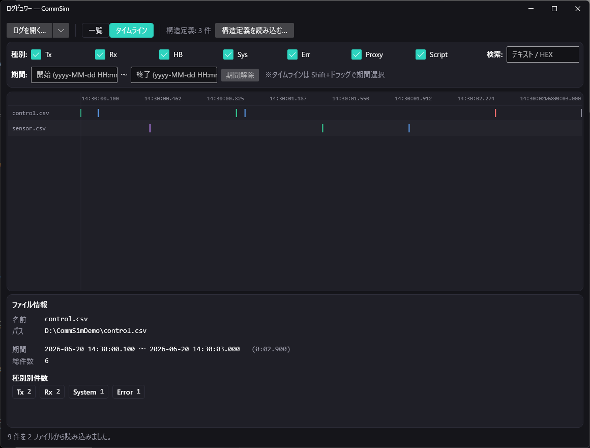Click the path D:\CommSimDemo\control.csv
Screen dimensions: 590x448
96,330
